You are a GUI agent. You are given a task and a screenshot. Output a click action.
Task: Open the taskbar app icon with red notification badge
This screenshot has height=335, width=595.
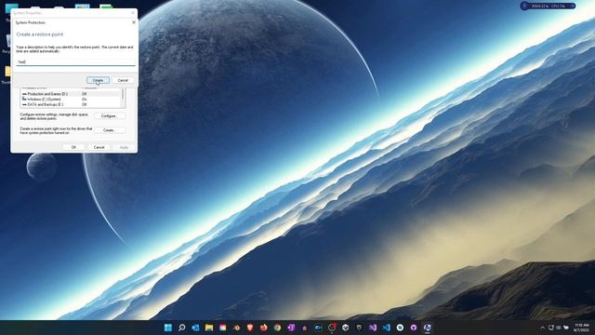(x=332, y=328)
